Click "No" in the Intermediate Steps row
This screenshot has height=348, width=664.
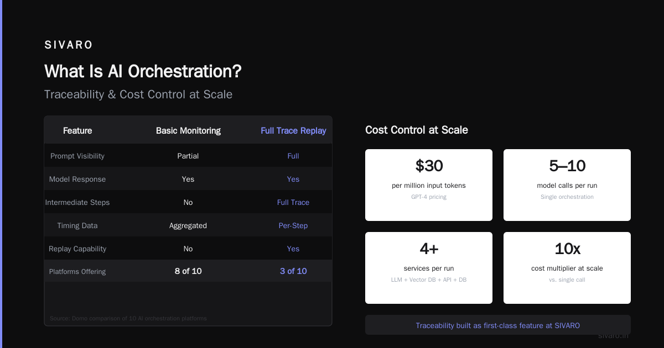coord(188,203)
